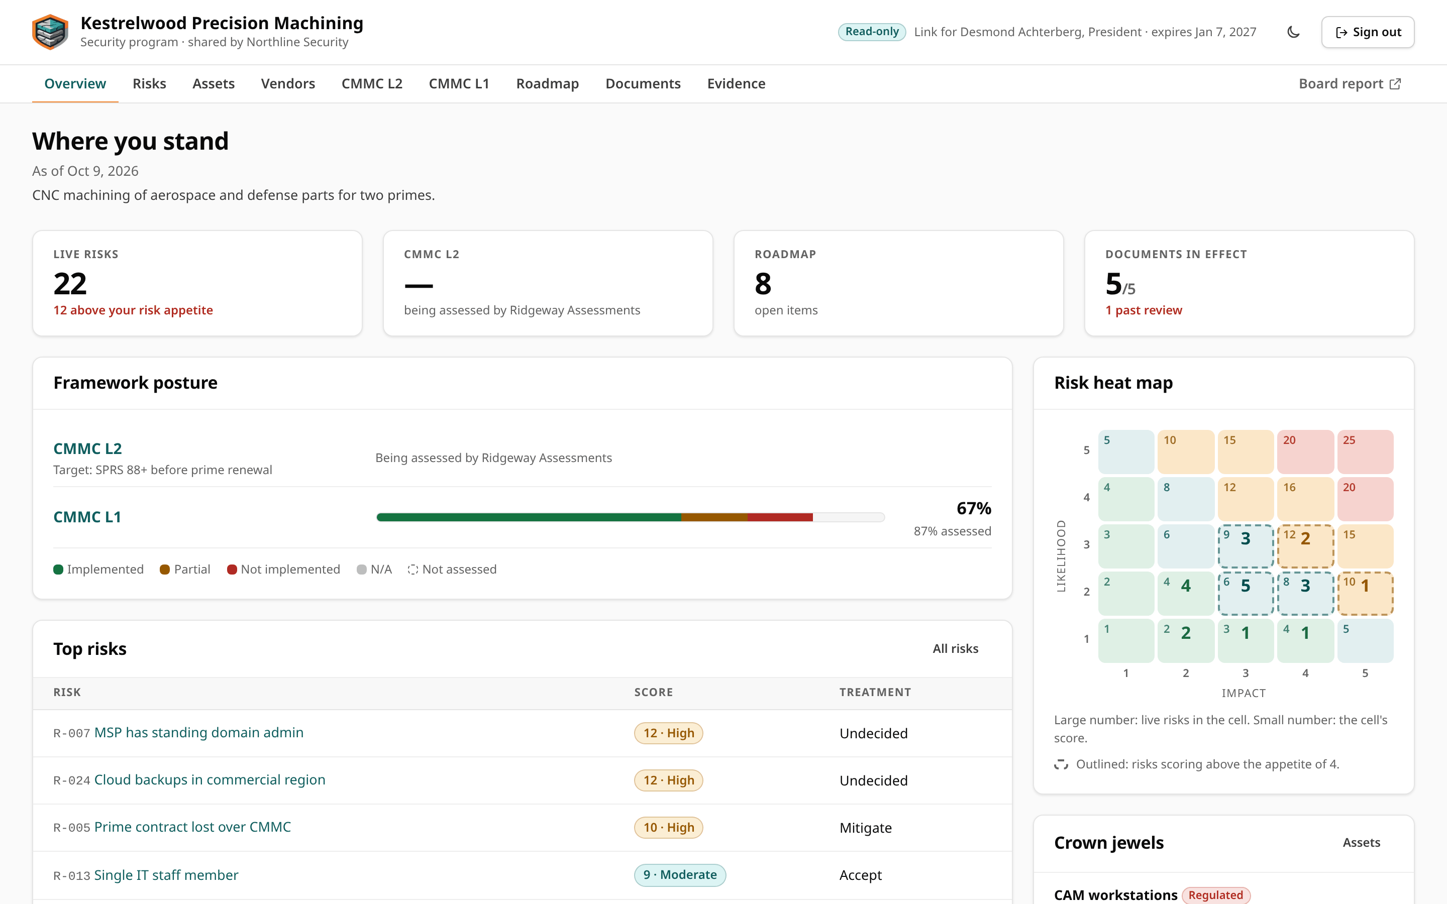
Task: Select heat map cell score 6 with 5 risks
Action: click(x=1246, y=593)
